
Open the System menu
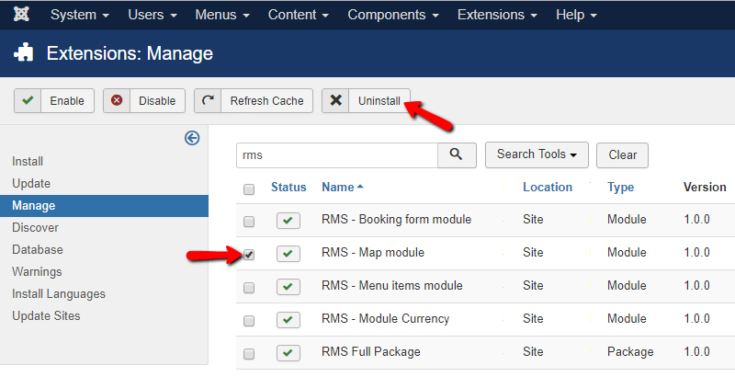pyautogui.click(x=80, y=16)
